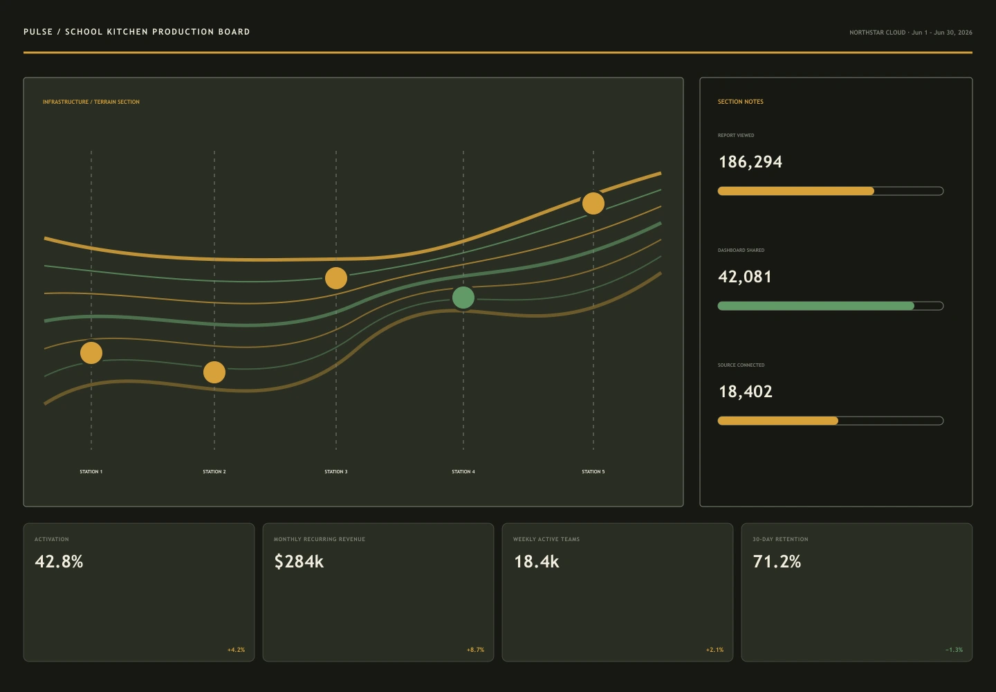Click the "18,402" source connected value
This screenshot has width=996, height=692.
tap(746, 392)
